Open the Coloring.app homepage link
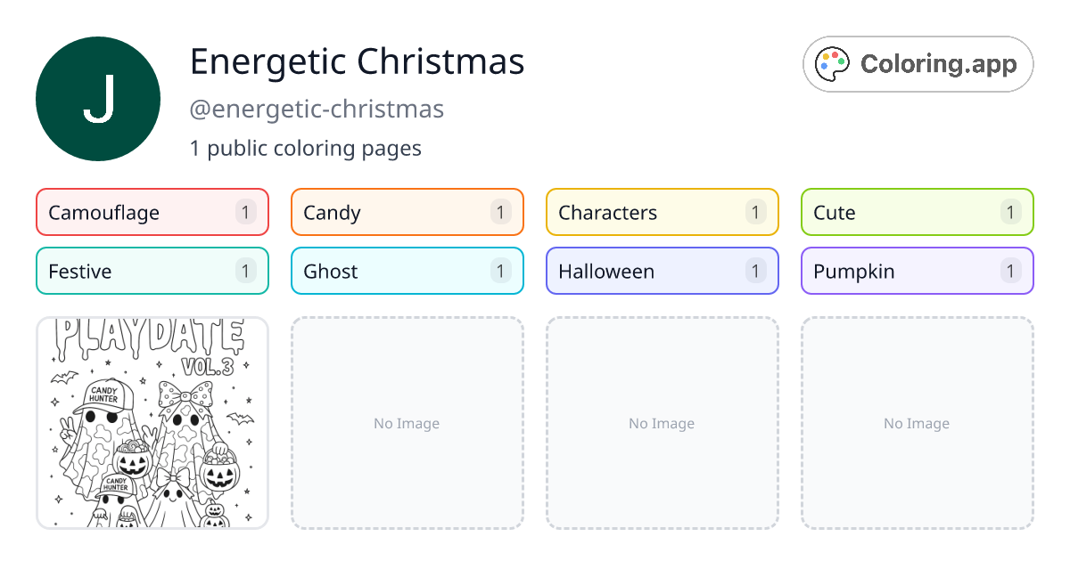This screenshot has height=561, width=1070. 918,63
